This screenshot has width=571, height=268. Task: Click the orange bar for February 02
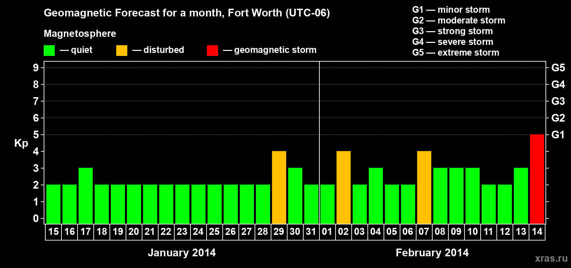pyautogui.click(x=343, y=187)
